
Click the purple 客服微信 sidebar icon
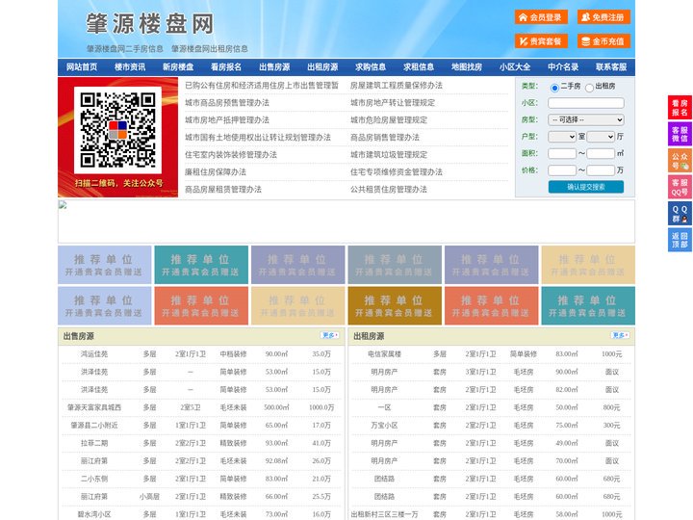pos(680,134)
